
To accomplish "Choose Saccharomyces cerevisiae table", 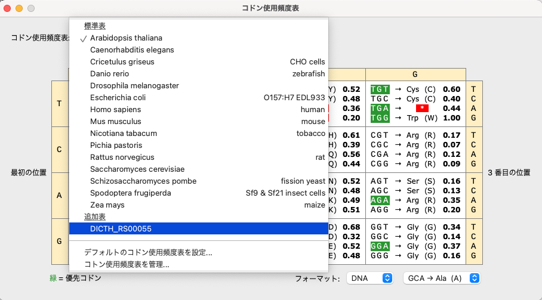I will (198, 169).
